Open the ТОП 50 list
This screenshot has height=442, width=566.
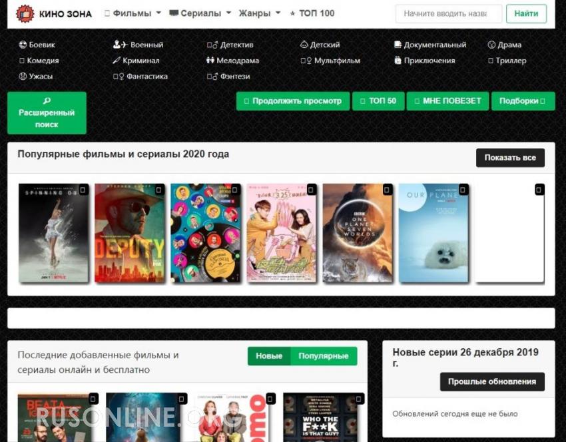[378, 101]
